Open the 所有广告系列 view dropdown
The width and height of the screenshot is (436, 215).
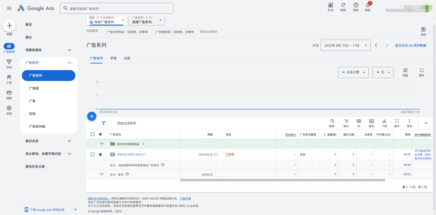pyautogui.click(x=106, y=20)
